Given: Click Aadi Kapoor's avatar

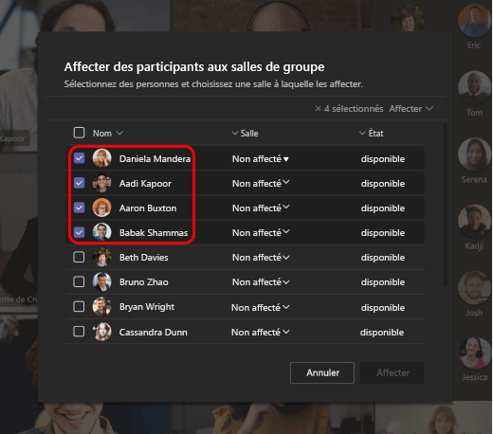Looking at the screenshot, I should (x=101, y=183).
